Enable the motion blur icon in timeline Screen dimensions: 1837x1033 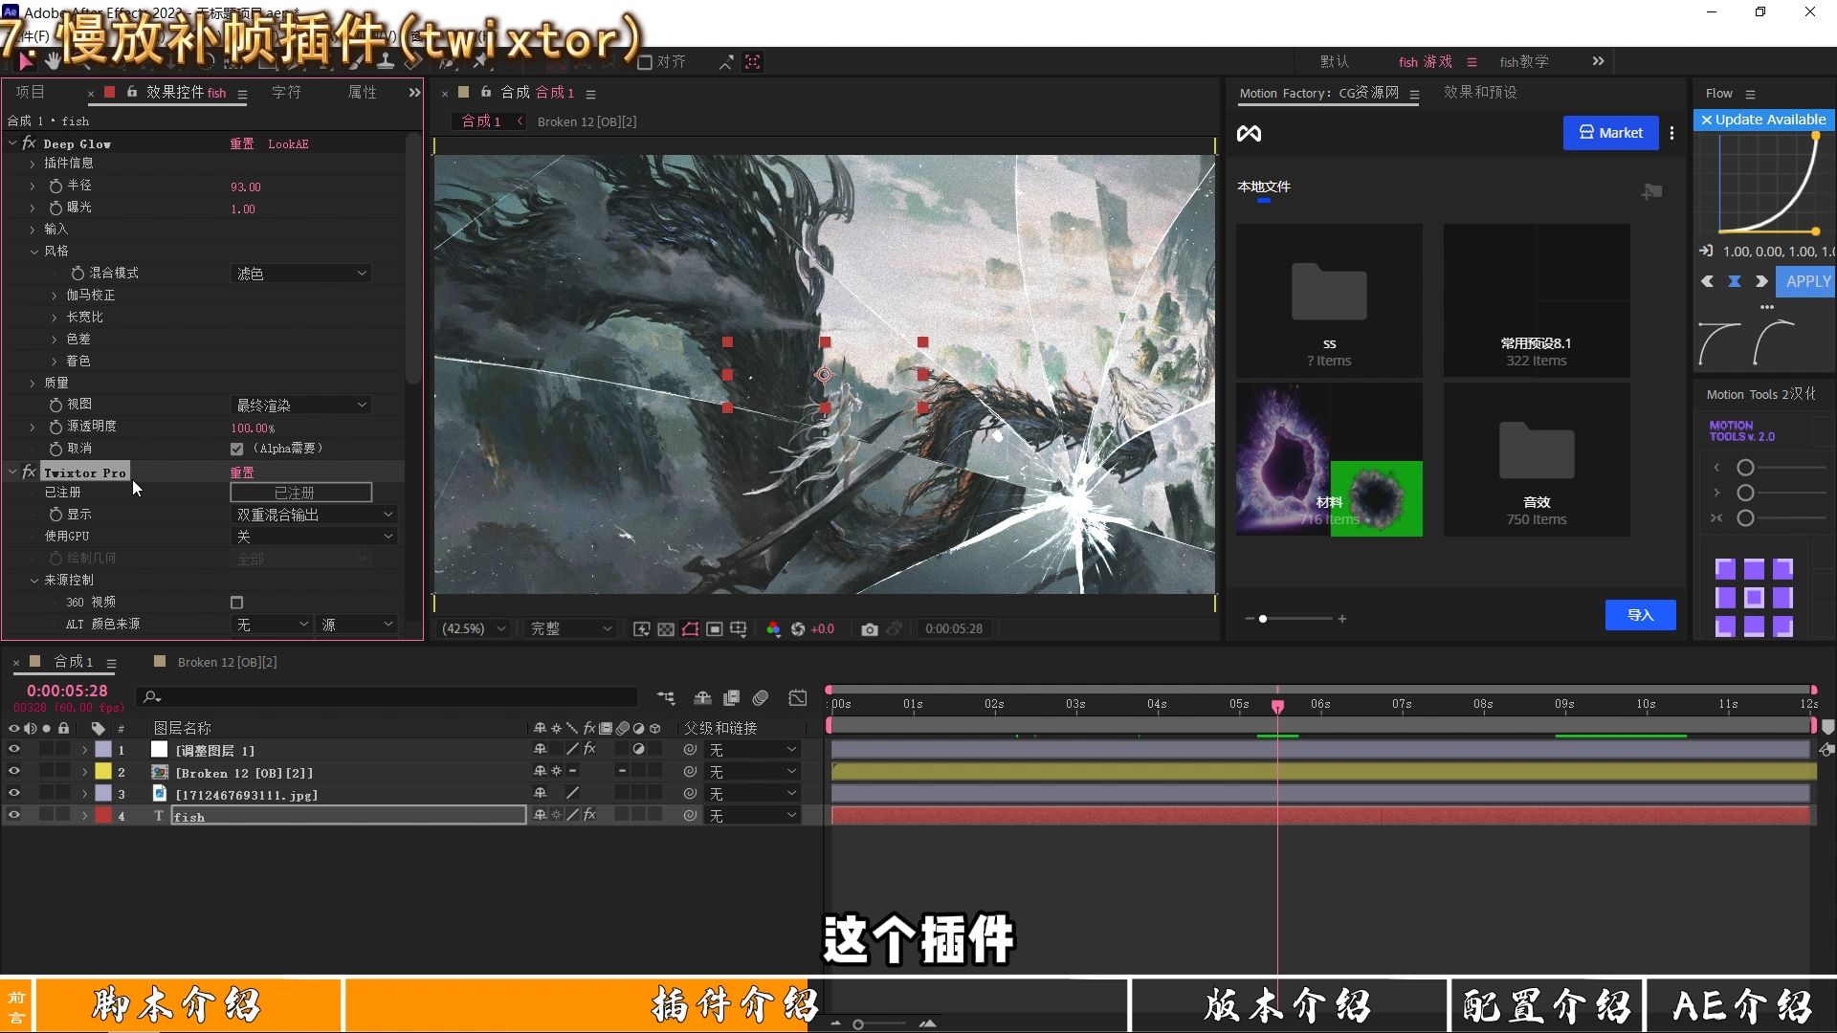point(761,698)
